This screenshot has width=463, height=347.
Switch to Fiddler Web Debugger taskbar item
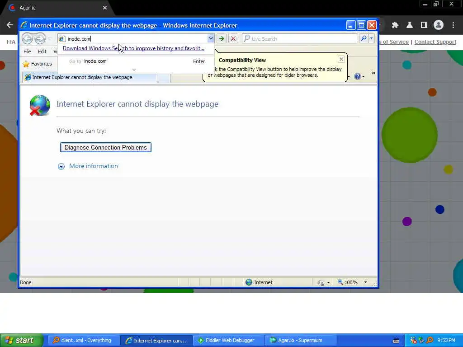pyautogui.click(x=228, y=340)
